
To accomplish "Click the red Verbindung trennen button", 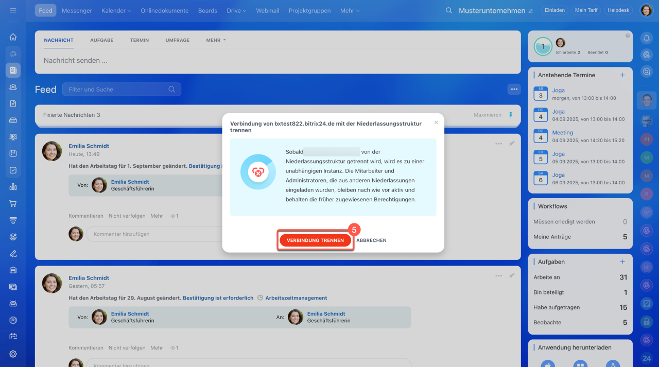I will pos(315,240).
